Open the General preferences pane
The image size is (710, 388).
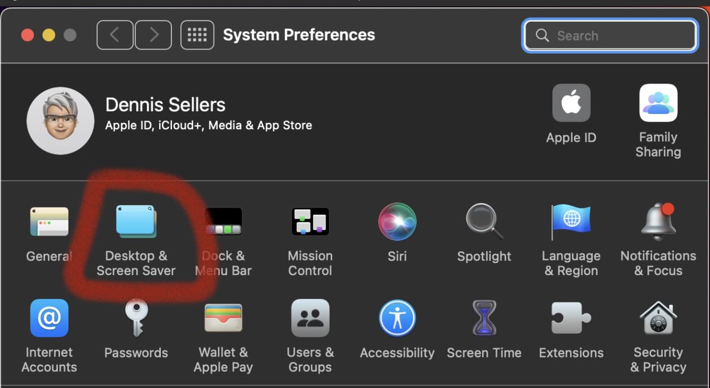[49, 222]
